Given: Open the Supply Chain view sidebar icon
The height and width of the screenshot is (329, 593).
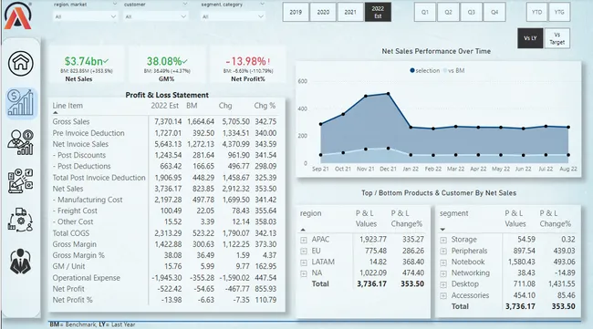Looking at the screenshot, I should pos(21,221).
